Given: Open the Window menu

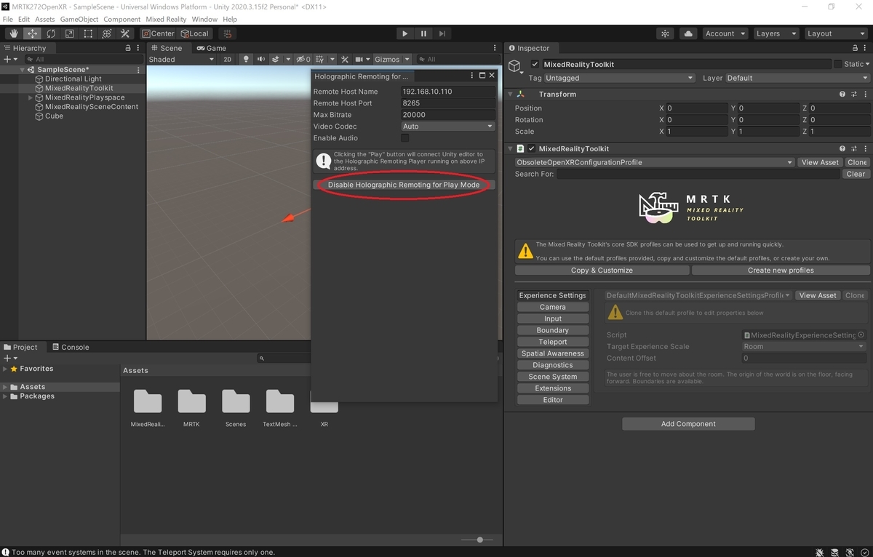Looking at the screenshot, I should click(x=204, y=19).
